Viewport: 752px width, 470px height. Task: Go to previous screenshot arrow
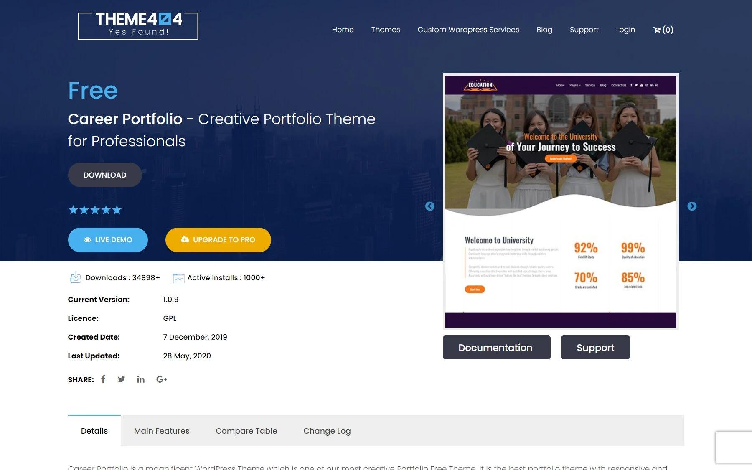pyautogui.click(x=430, y=206)
